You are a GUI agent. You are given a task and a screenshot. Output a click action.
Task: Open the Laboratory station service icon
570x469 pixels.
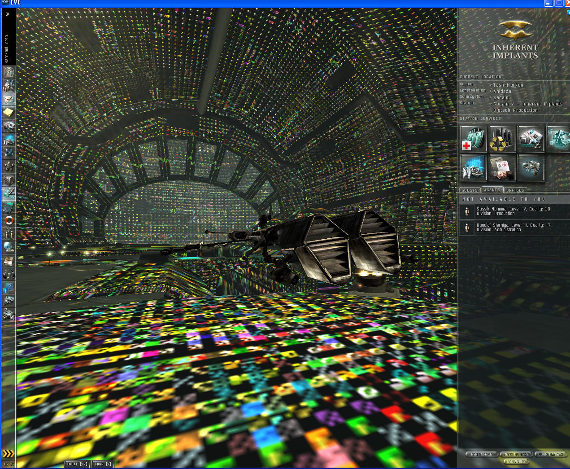click(473, 167)
